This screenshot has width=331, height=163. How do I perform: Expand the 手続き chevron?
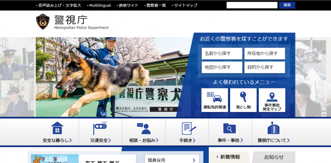tap(194, 141)
